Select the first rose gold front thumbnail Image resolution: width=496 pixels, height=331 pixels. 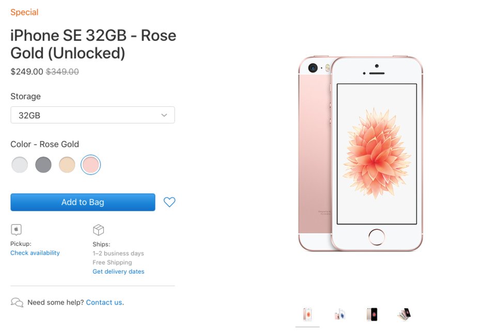coord(307,314)
